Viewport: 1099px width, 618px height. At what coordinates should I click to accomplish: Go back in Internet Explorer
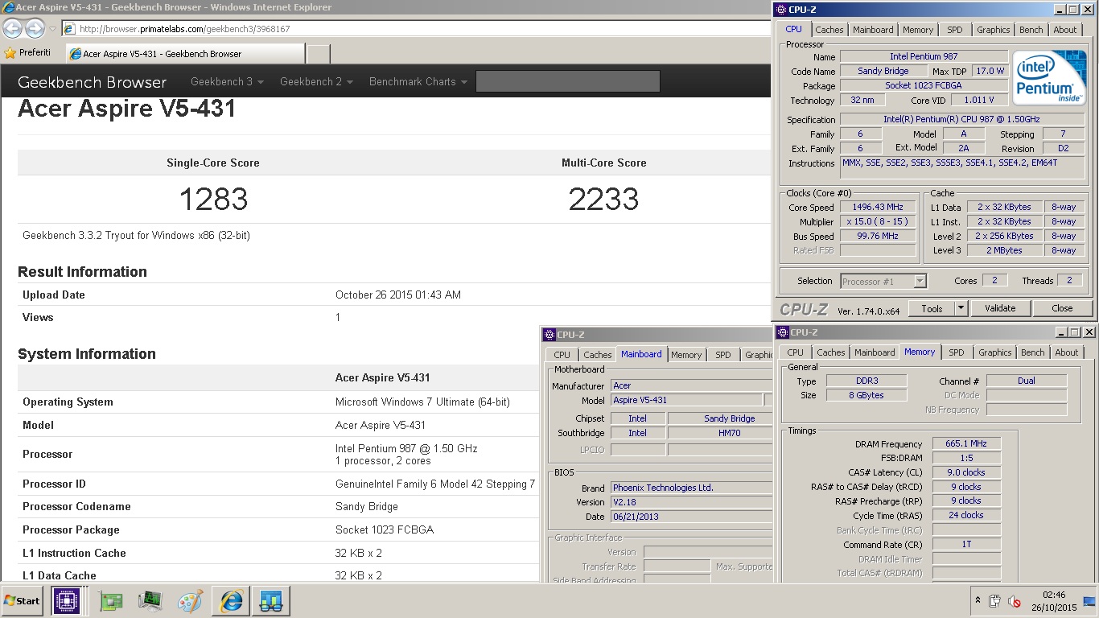tap(12, 29)
